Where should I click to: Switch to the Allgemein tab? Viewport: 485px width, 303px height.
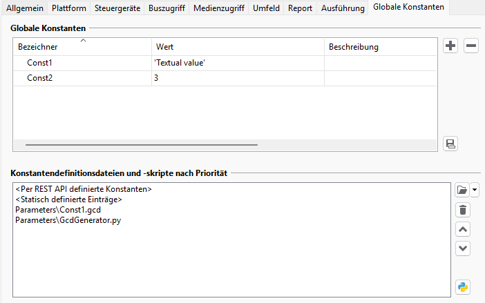pyautogui.click(x=25, y=8)
